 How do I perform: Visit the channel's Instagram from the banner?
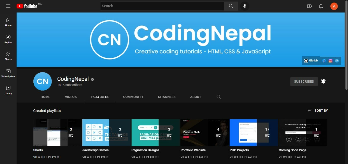coord(330,61)
